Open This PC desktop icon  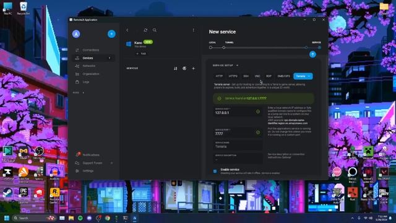tap(7, 8)
